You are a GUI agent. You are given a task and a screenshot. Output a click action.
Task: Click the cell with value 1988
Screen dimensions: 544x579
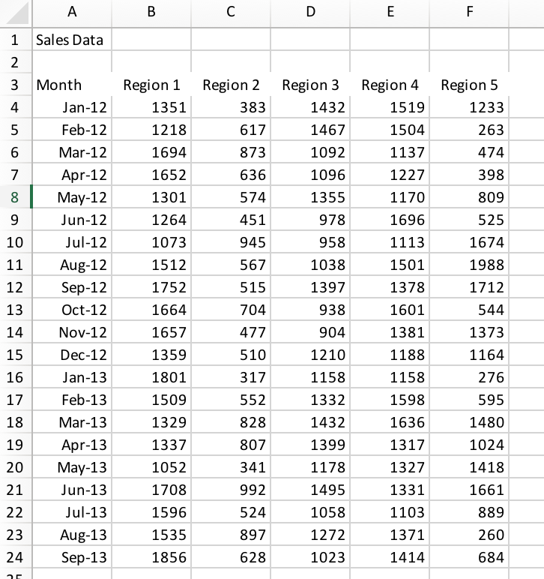[x=470, y=265]
